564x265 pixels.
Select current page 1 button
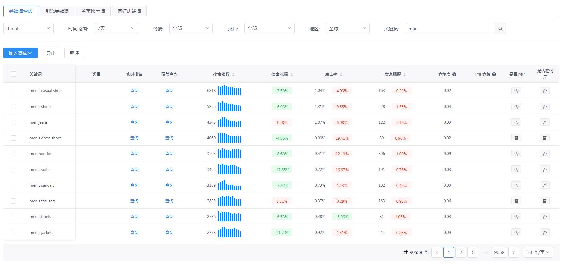click(449, 252)
